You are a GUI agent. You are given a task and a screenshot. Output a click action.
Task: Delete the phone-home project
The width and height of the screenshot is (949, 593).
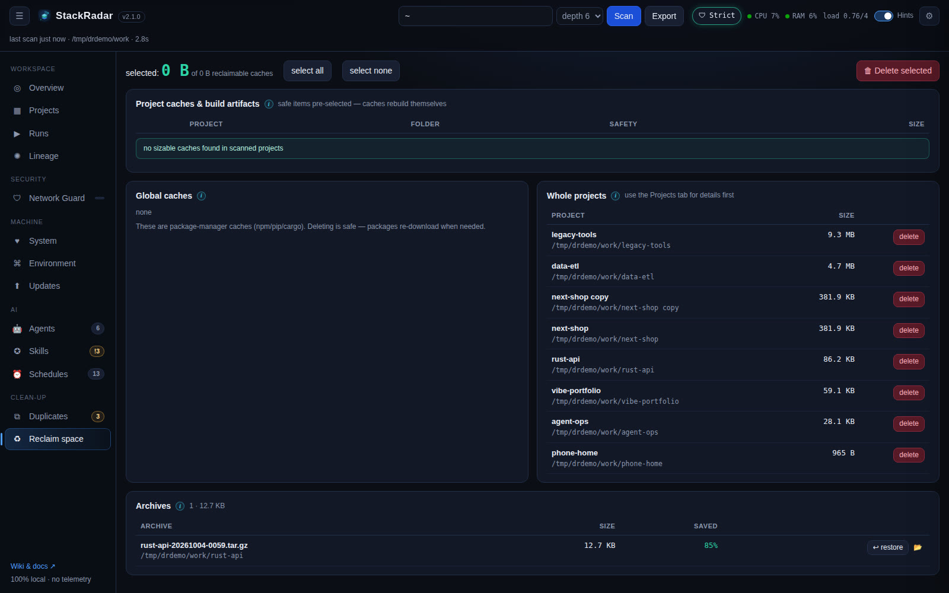coord(909,455)
